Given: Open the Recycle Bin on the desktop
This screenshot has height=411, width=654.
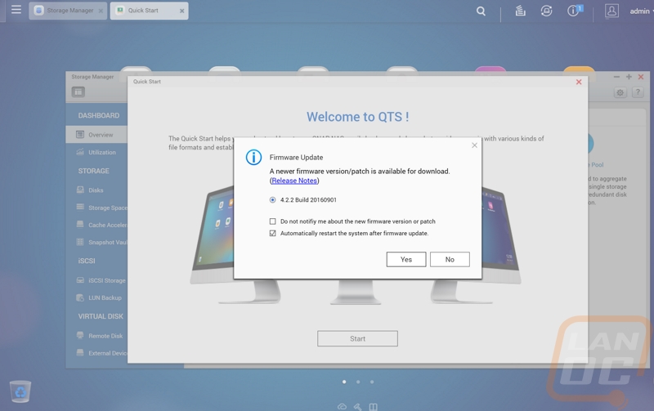Looking at the screenshot, I should pos(20,391).
